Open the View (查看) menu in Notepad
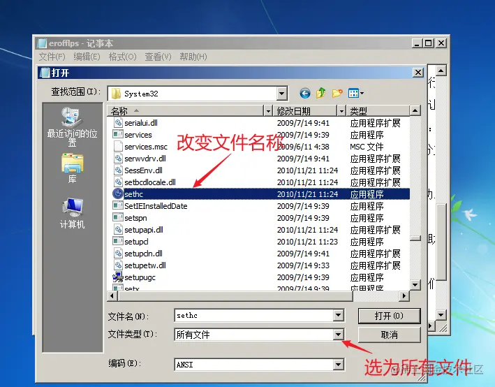The height and width of the screenshot is (387, 495). (158, 57)
